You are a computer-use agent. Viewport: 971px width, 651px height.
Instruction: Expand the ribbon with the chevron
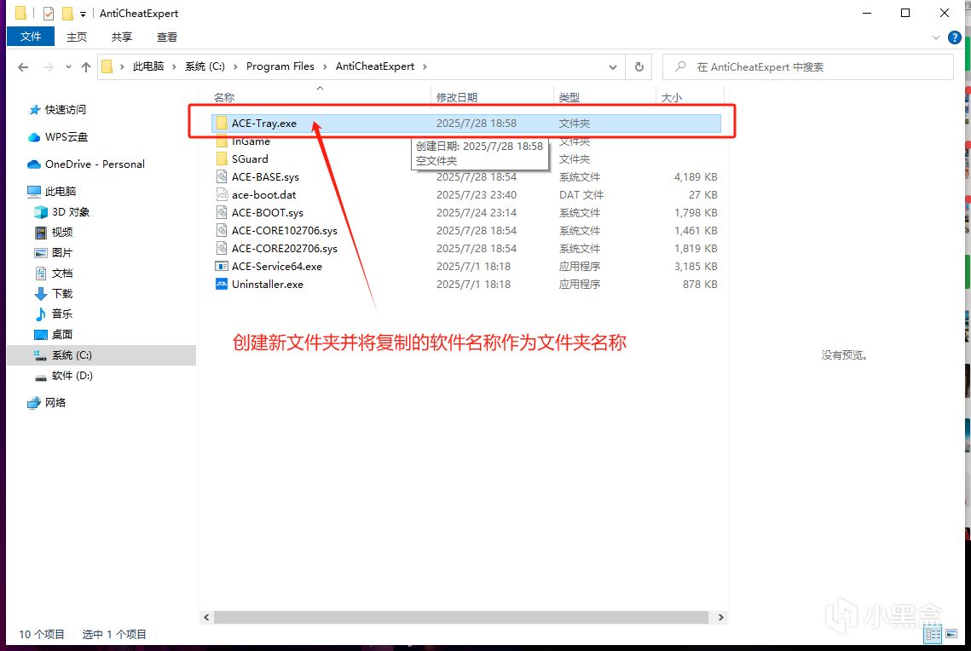tap(936, 37)
